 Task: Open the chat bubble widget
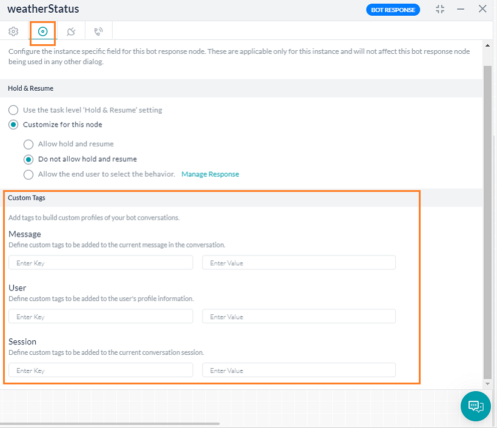tap(476, 406)
